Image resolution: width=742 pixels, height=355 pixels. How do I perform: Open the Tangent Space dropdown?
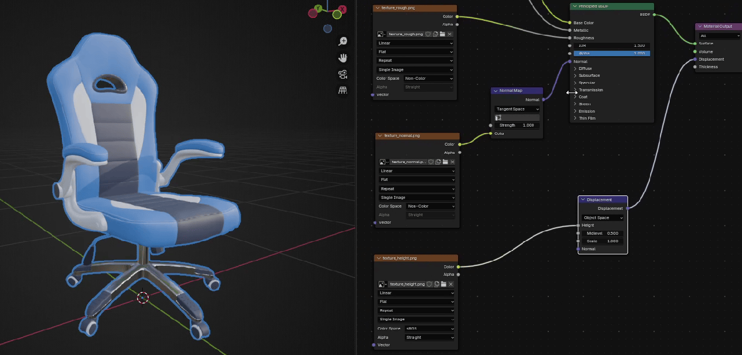(x=517, y=109)
